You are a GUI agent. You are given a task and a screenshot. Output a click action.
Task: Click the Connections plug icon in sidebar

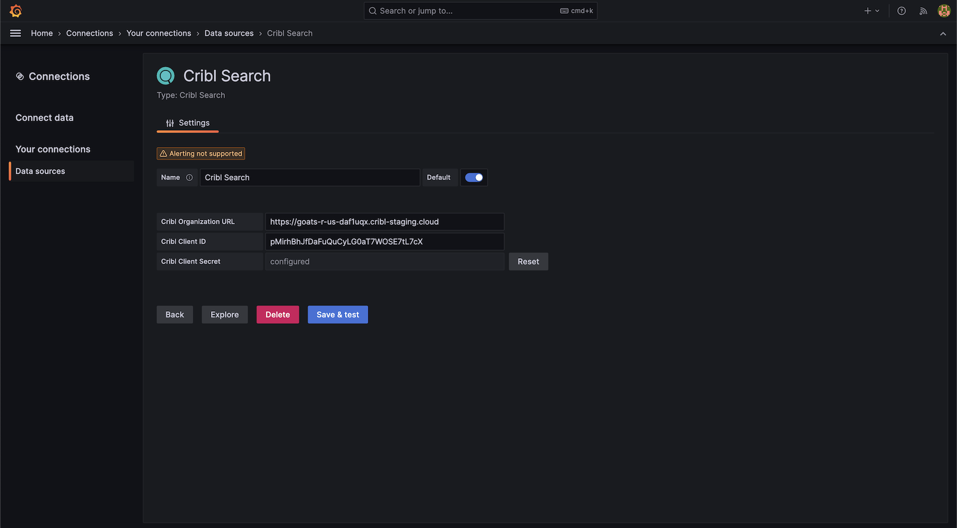20,76
